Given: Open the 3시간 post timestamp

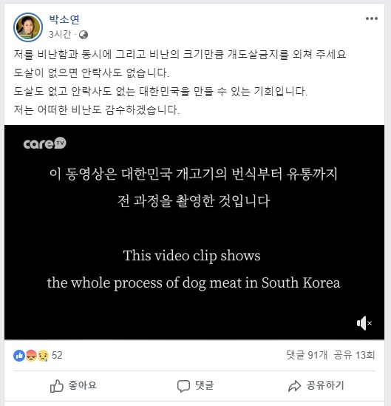Looking at the screenshot, I should (x=60, y=35).
